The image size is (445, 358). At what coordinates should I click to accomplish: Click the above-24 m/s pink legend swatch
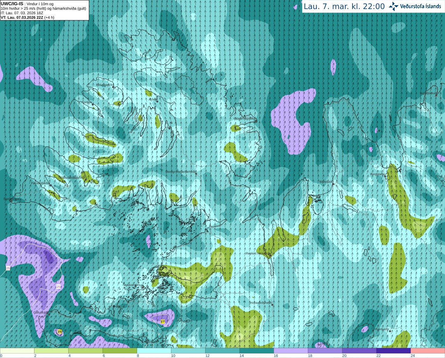[x=428, y=351]
